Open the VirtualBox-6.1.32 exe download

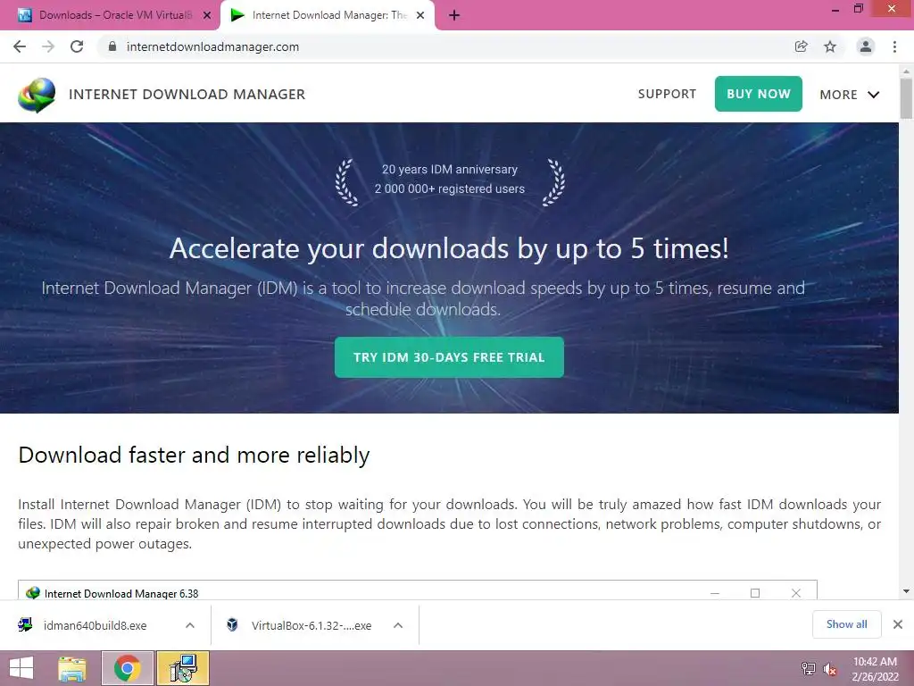coord(312,625)
